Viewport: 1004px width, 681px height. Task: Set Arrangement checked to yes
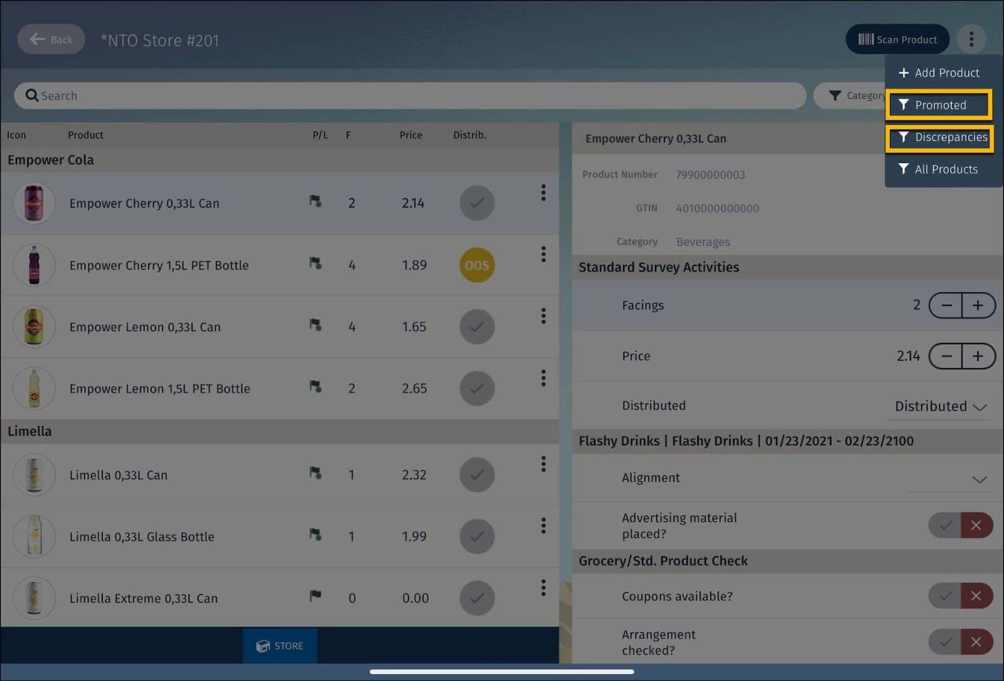point(945,642)
